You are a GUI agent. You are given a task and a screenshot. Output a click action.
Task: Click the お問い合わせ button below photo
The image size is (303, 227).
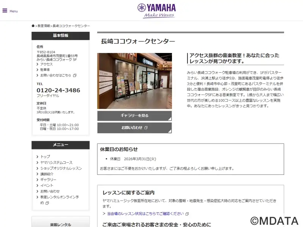[x=134, y=128]
